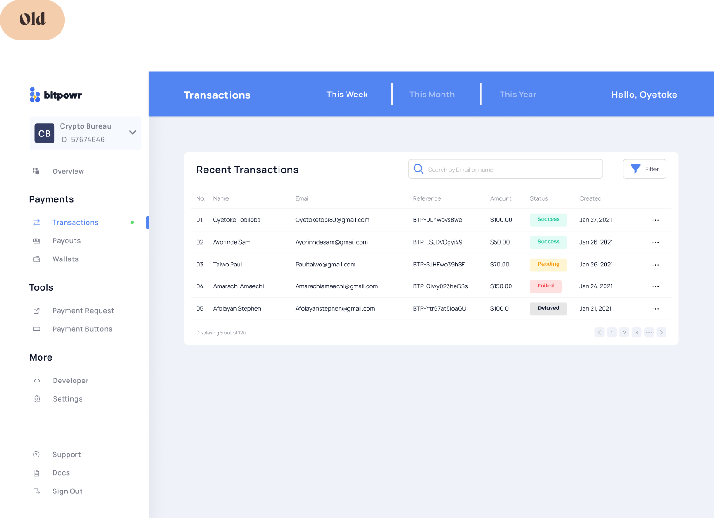Click the bitpowr logo icon

click(35, 95)
